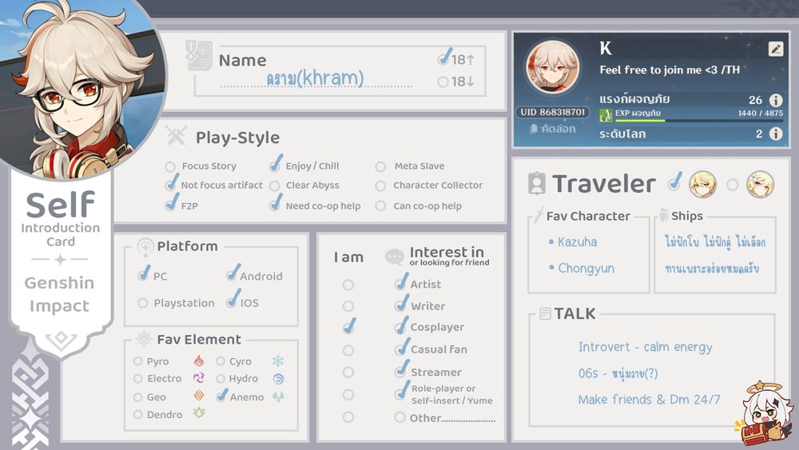
Task: Select Meta Slave play-style
Action: click(380, 166)
